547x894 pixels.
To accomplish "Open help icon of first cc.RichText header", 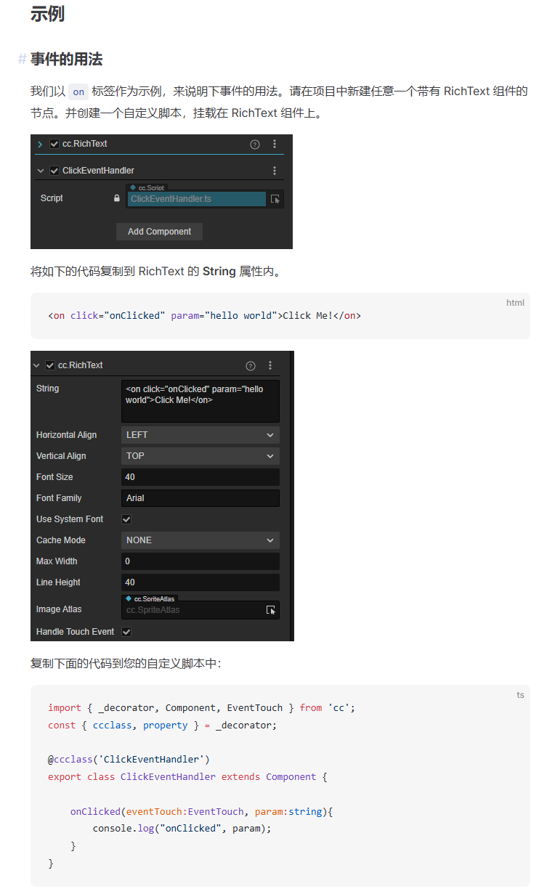I will pyautogui.click(x=255, y=144).
